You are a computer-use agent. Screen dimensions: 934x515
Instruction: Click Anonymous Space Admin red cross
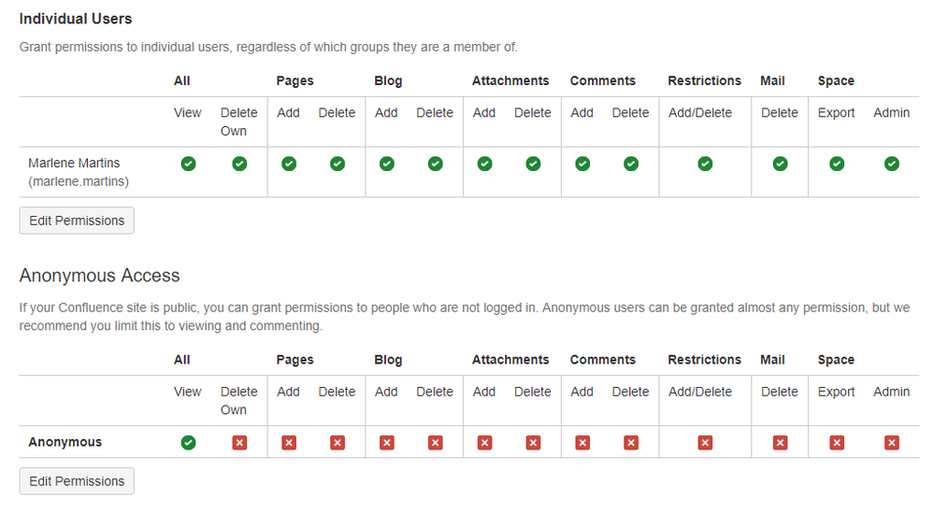[x=892, y=442]
